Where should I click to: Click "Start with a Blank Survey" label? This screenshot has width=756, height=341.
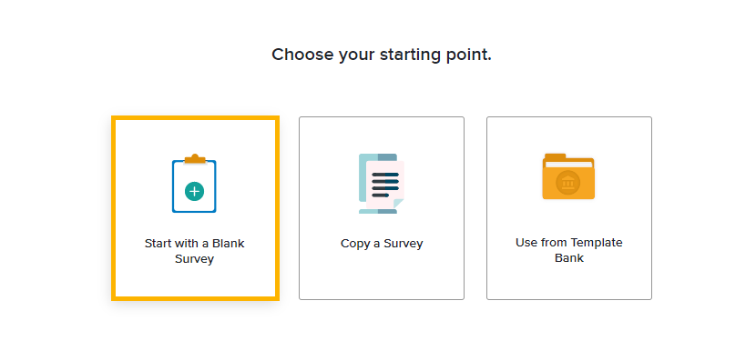pyautogui.click(x=194, y=251)
